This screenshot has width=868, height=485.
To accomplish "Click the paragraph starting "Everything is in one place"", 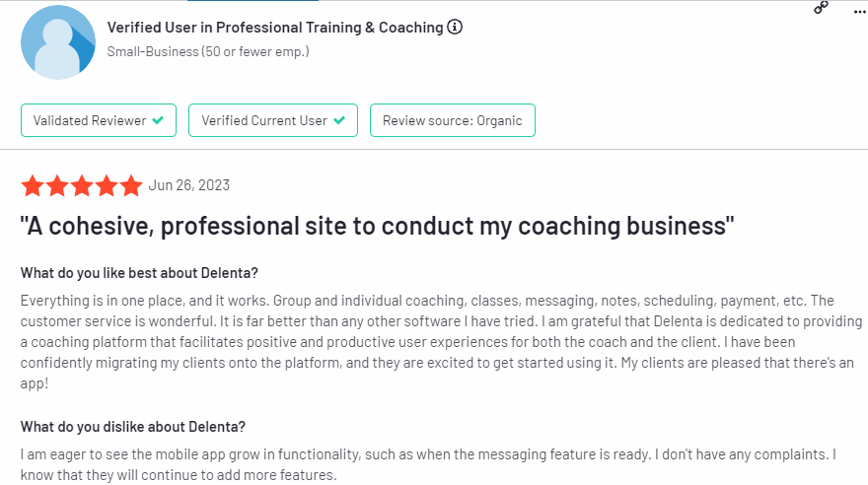I will (441, 342).
